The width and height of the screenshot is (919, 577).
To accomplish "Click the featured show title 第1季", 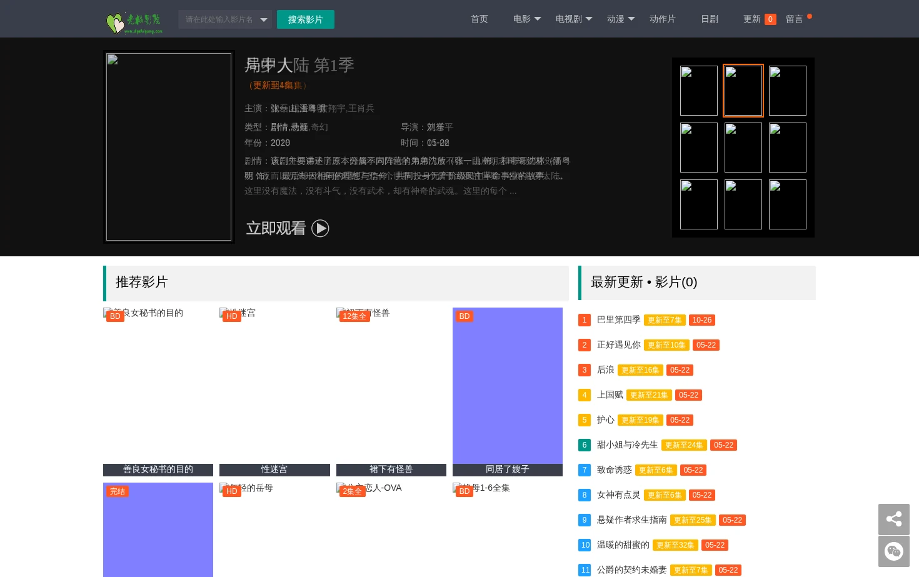I will (x=299, y=65).
